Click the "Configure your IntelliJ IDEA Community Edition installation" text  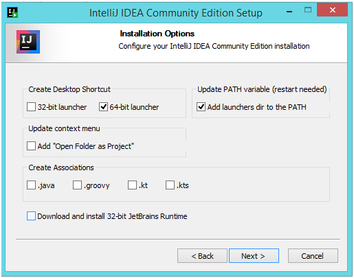click(214, 46)
